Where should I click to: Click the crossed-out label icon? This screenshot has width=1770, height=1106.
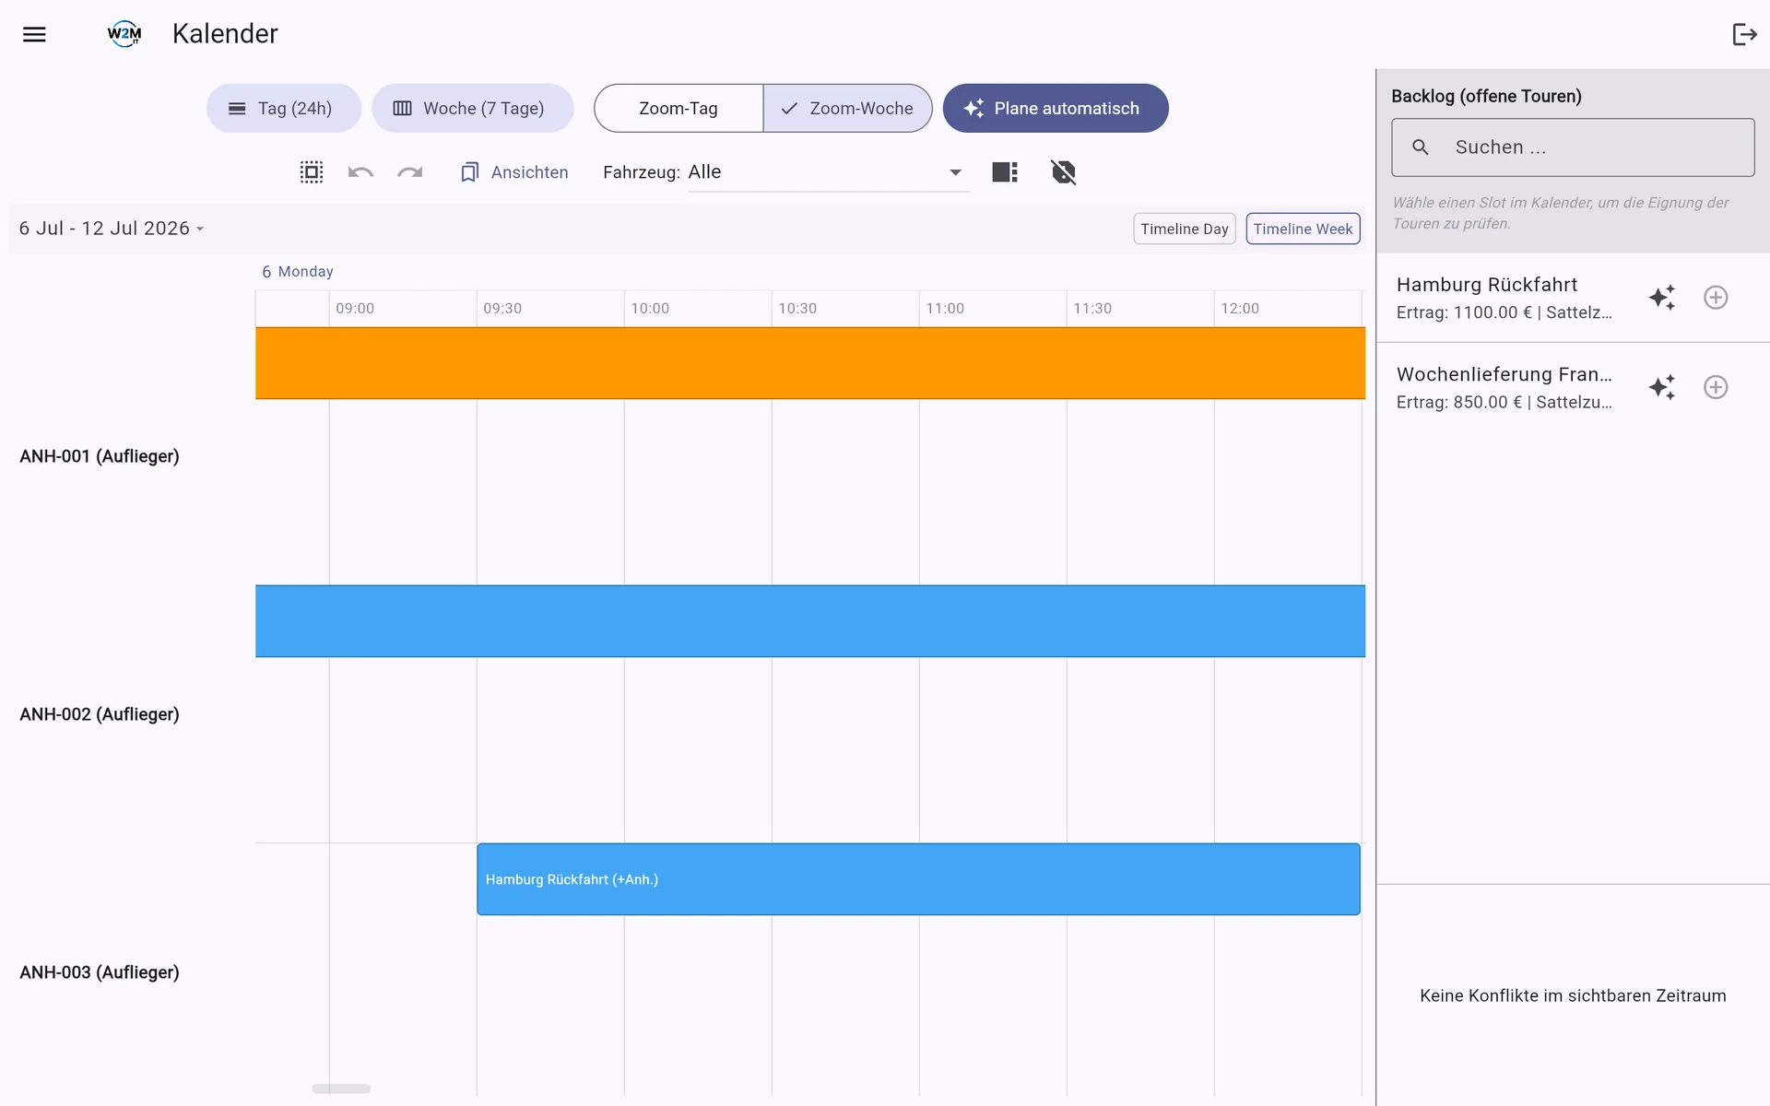tap(1064, 172)
